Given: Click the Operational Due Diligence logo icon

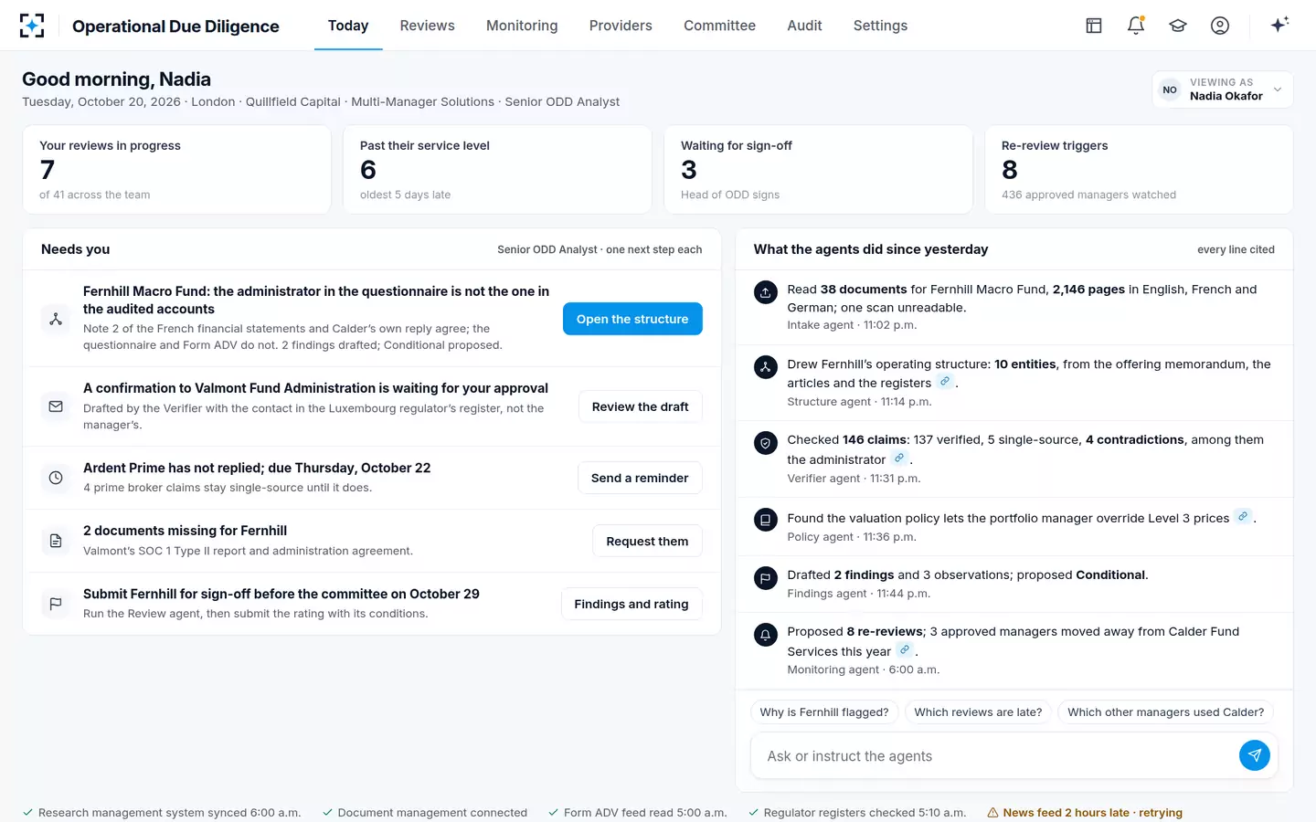Looking at the screenshot, I should coord(32,26).
